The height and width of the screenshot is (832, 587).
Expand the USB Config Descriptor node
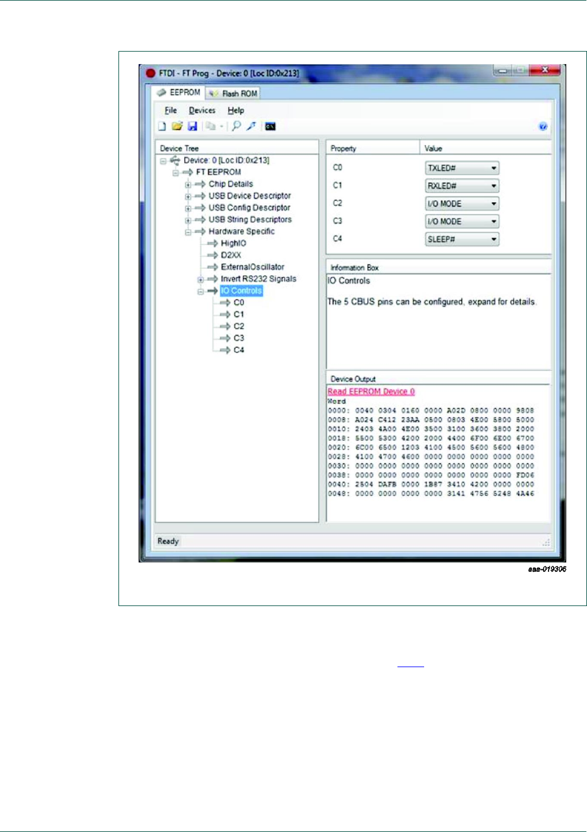coord(188,208)
